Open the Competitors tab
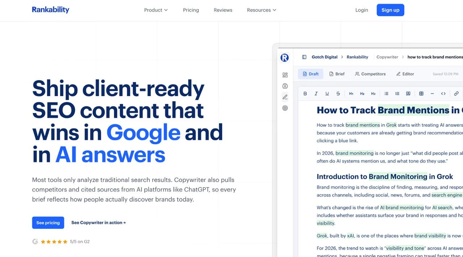 [x=370, y=74]
